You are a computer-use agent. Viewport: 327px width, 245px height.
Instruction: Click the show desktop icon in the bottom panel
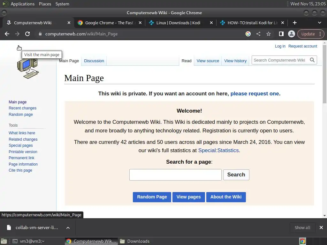[4, 241]
